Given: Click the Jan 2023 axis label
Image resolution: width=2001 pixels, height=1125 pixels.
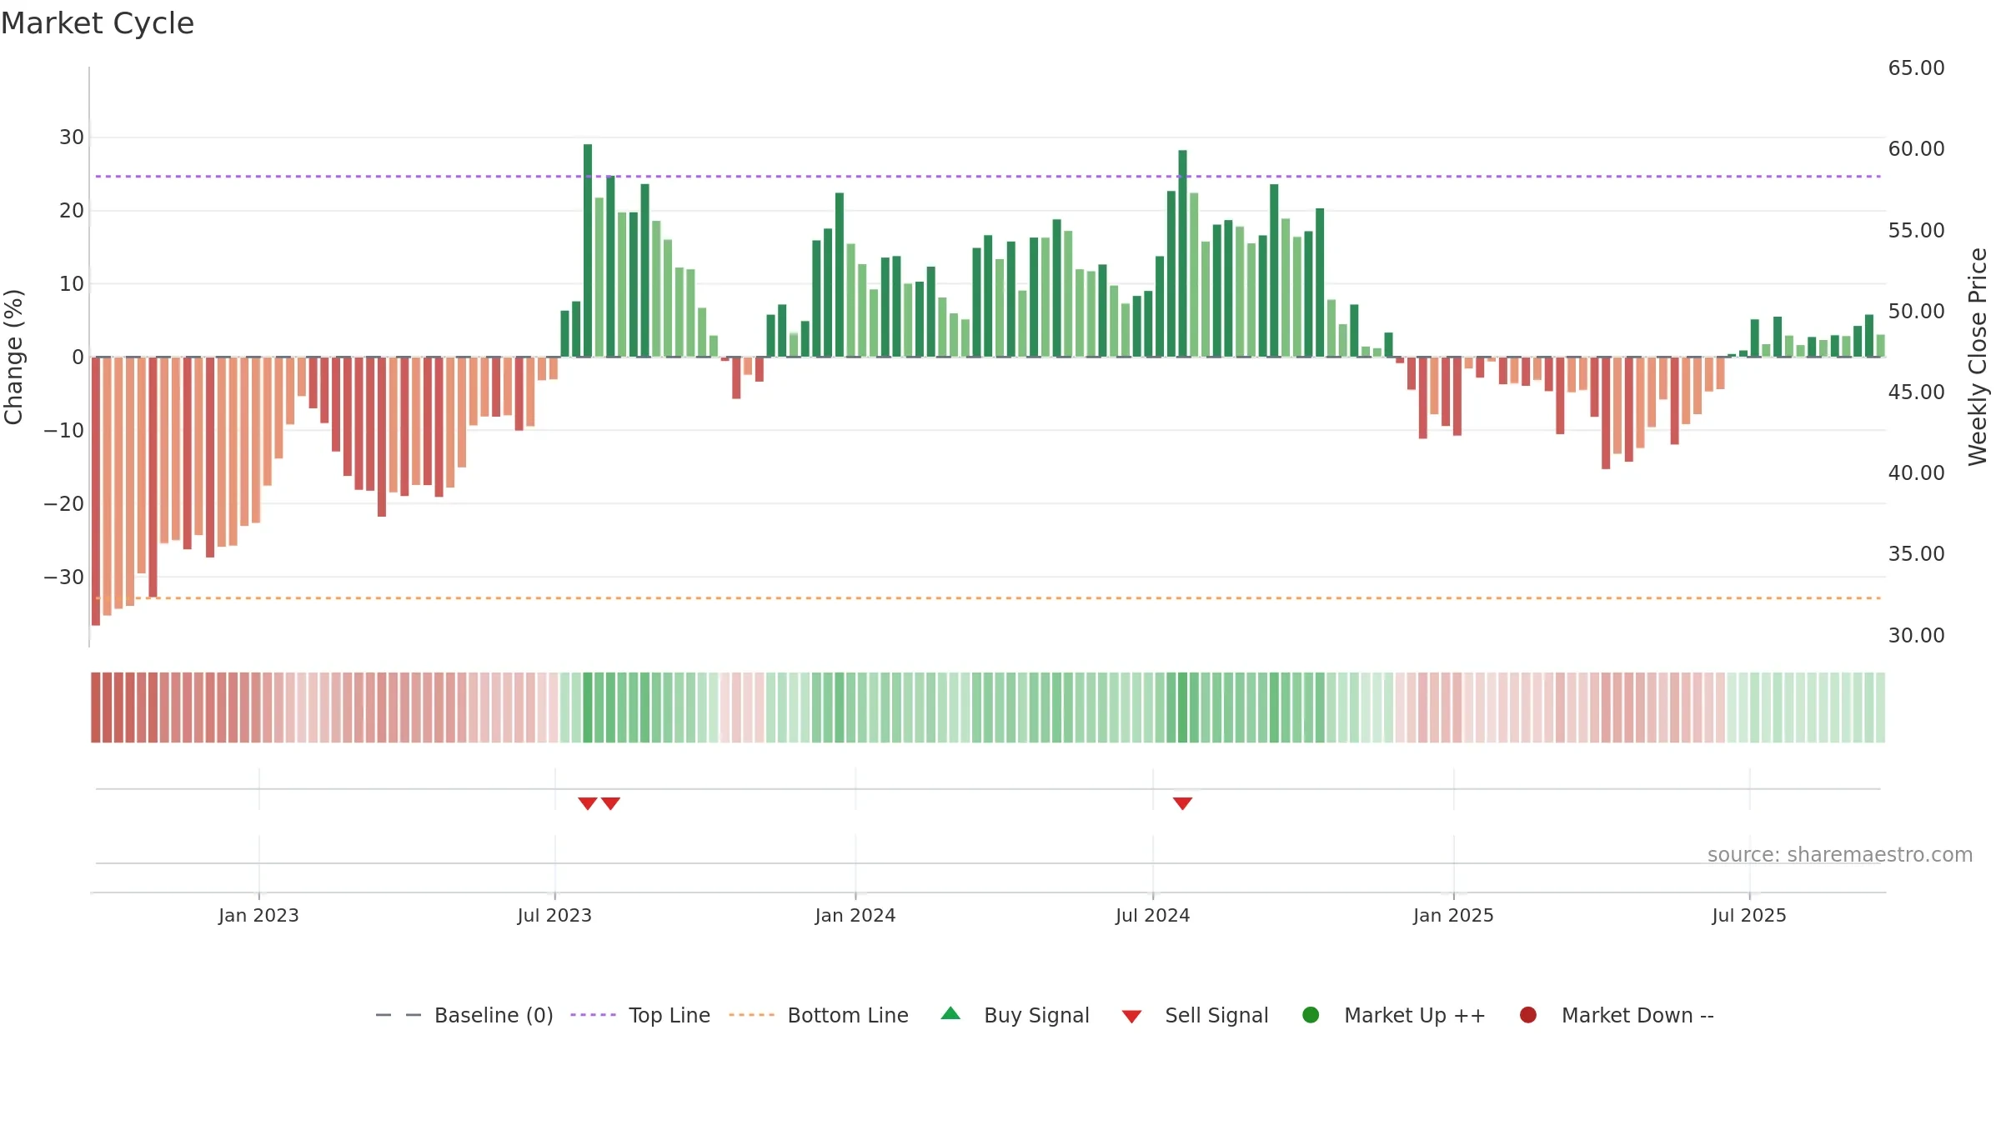Looking at the screenshot, I should pos(258,915).
